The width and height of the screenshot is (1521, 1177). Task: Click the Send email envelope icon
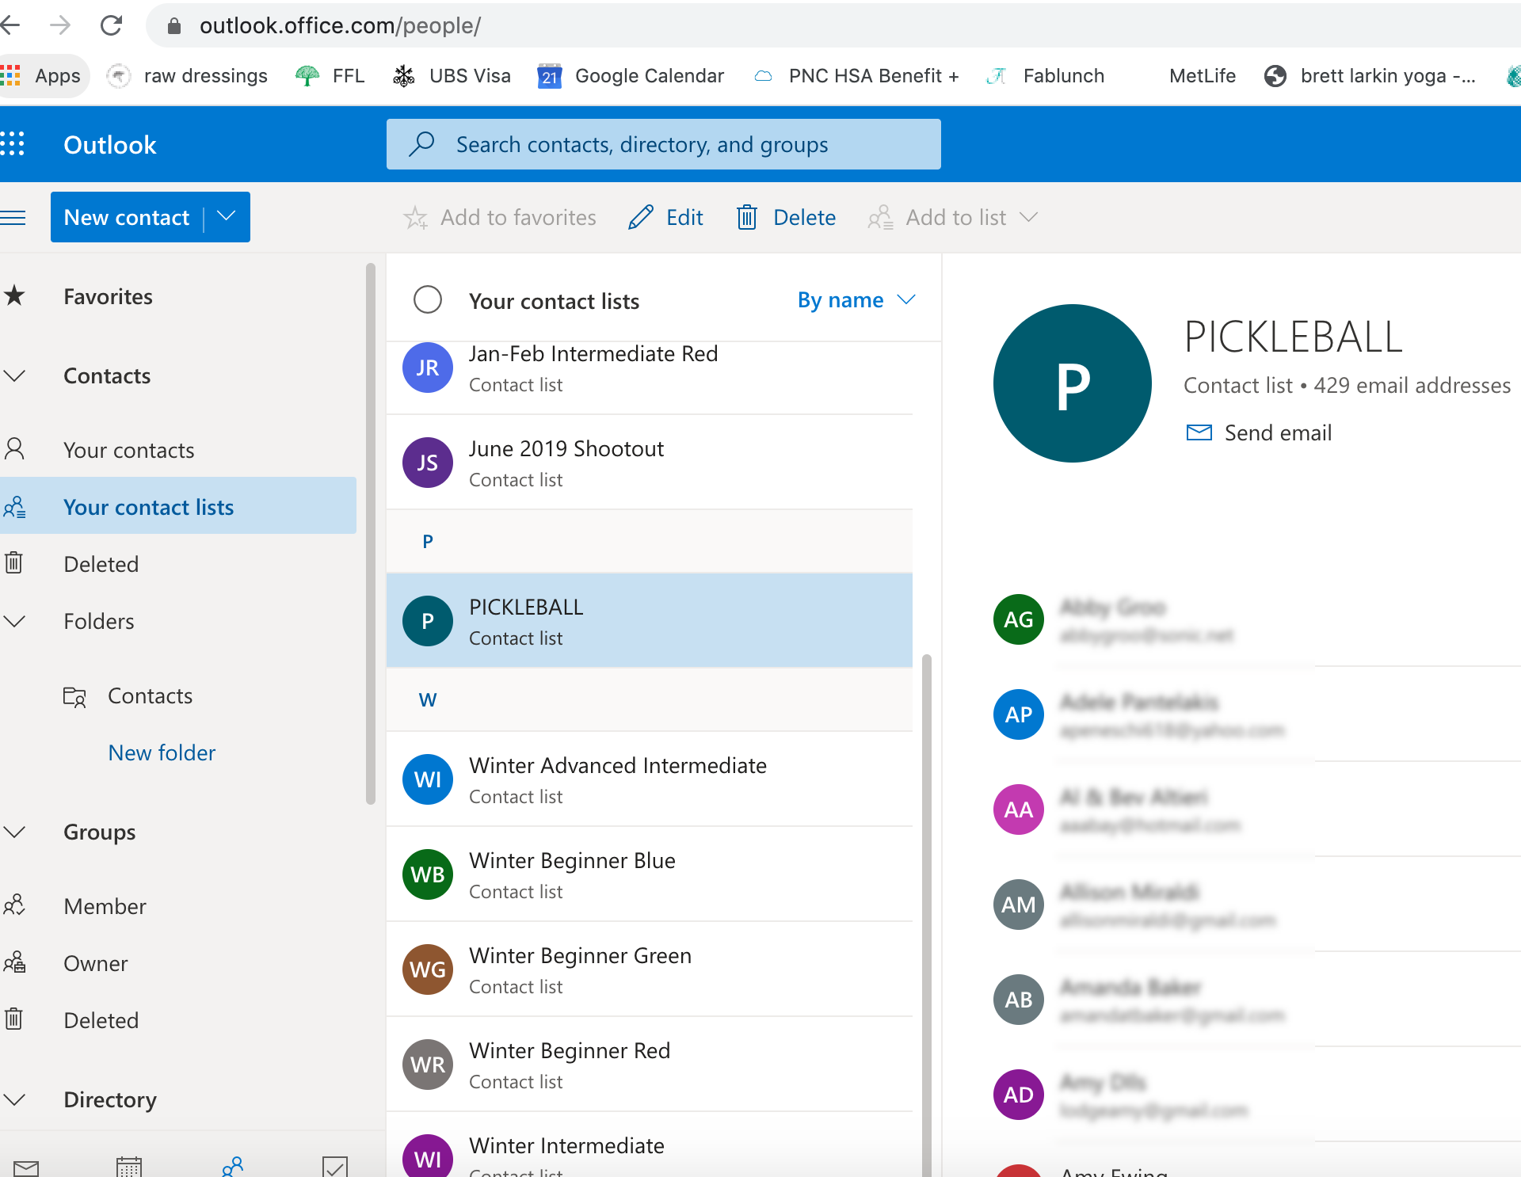1199,432
